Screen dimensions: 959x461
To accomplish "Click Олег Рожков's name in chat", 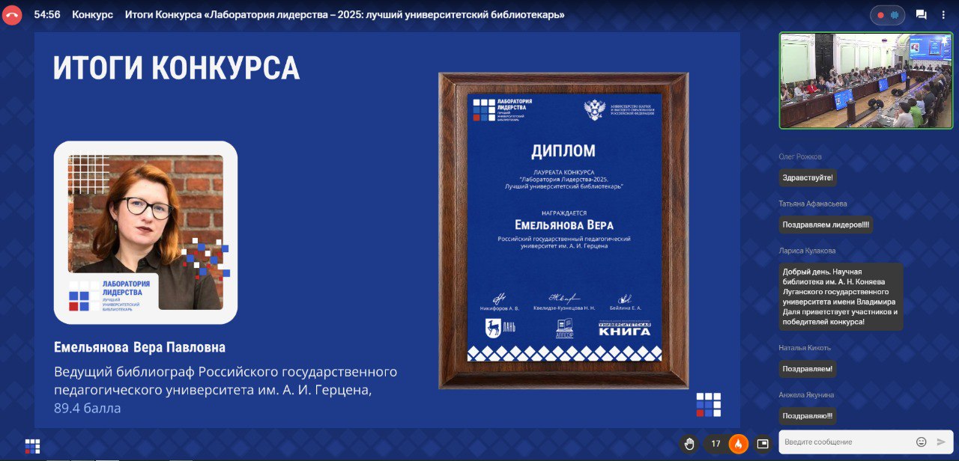I will [x=800, y=156].
